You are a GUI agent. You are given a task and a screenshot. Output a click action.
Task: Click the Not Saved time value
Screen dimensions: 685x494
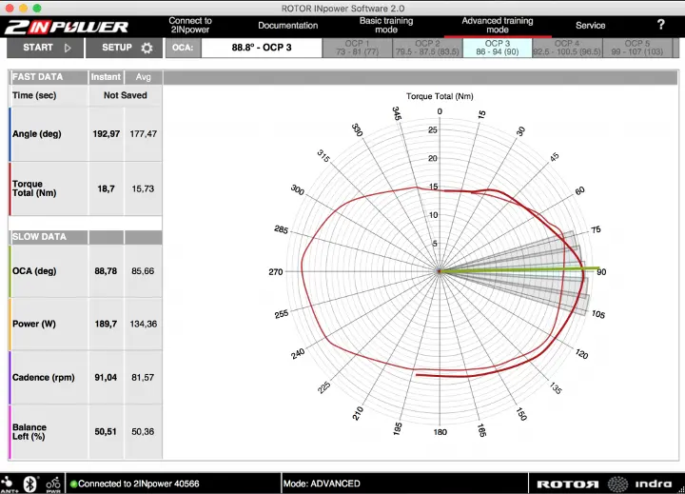125,95
